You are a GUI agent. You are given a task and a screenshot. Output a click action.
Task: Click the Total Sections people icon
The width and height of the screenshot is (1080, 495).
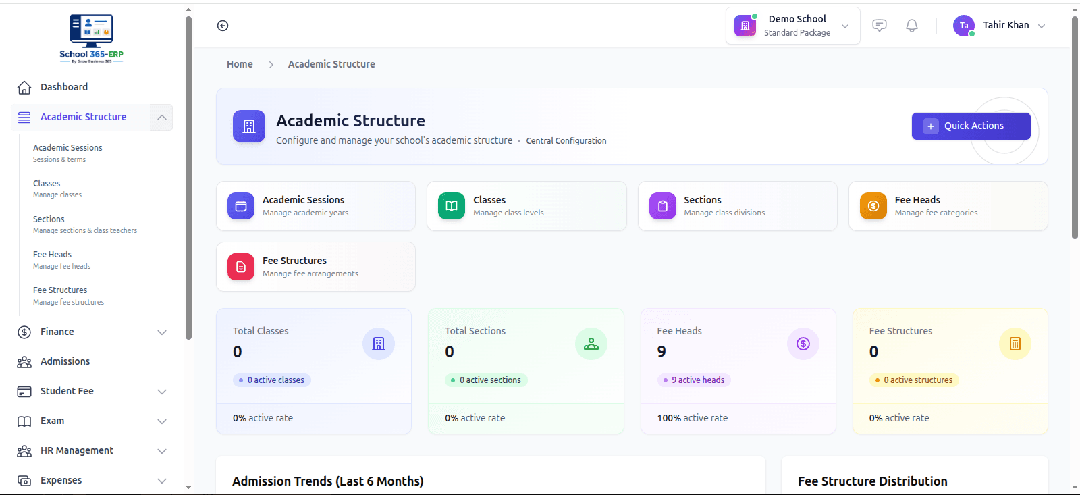(x=591, y=344)
